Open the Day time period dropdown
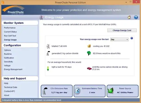The width and height of the screenshot is (141, 103). point(119,39)
